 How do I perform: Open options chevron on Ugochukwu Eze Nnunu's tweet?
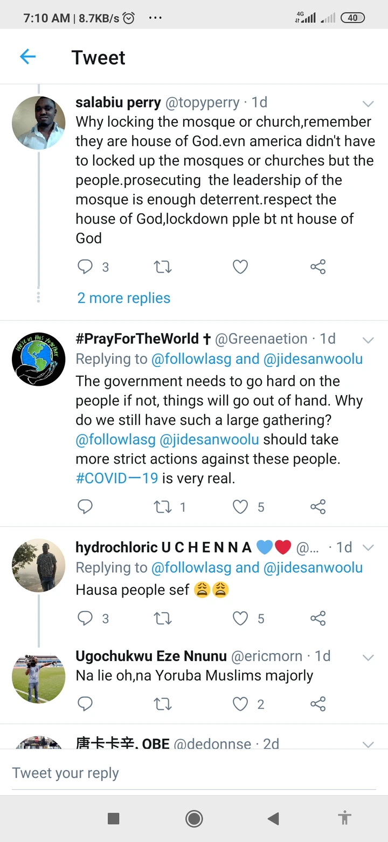(368, 657)
